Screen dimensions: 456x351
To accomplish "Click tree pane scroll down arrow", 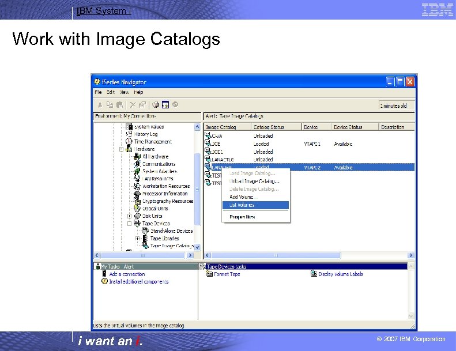I will click(197, 247).
